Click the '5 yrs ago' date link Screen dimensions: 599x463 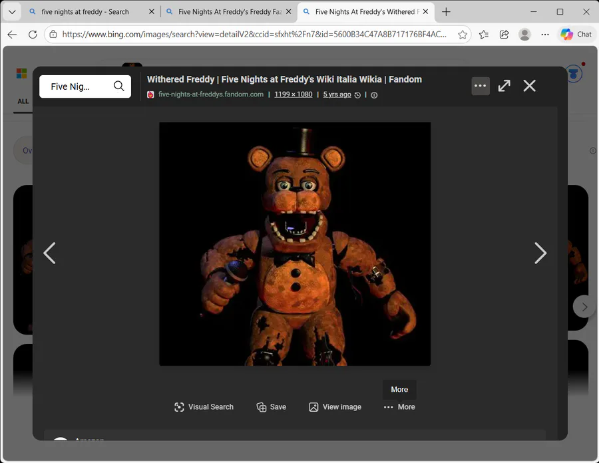click(337, 94)
